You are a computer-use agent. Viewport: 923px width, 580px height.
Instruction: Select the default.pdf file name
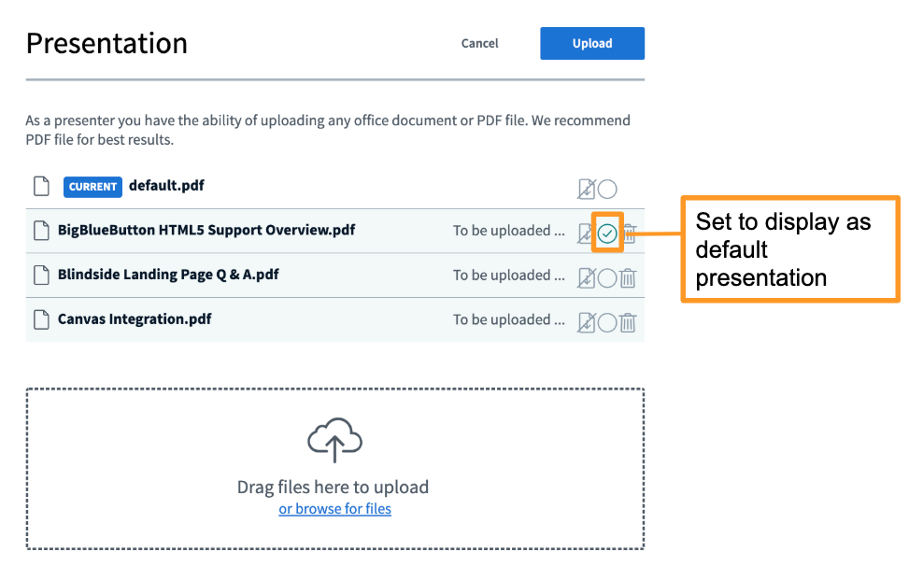pyautogui.click(x=166, y=186)
